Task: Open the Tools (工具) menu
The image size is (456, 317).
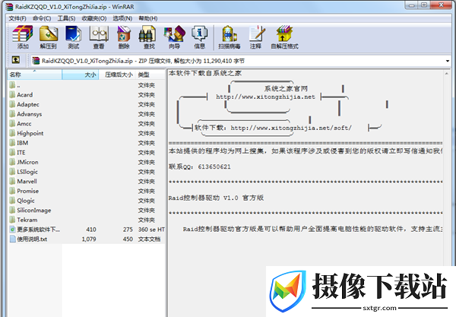Action: (x=66, y=18)
